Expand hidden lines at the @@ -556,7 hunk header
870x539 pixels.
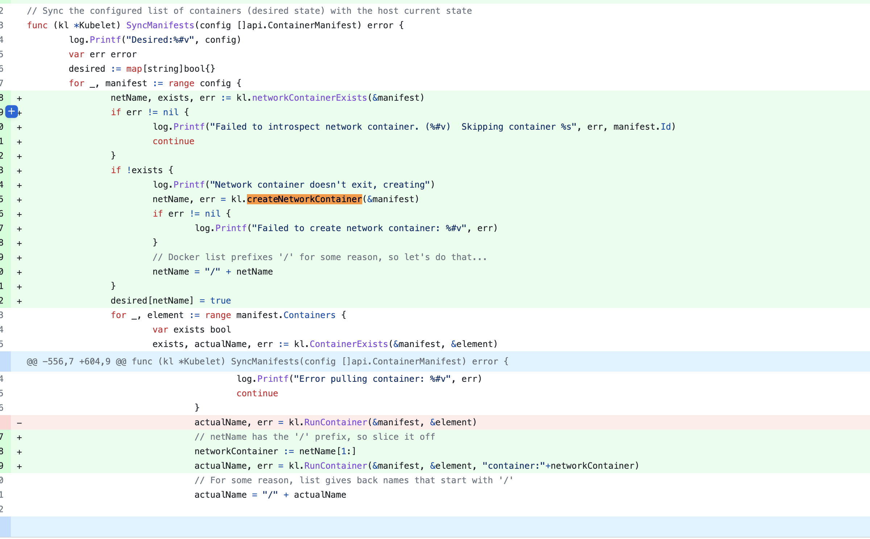point(5,361)
